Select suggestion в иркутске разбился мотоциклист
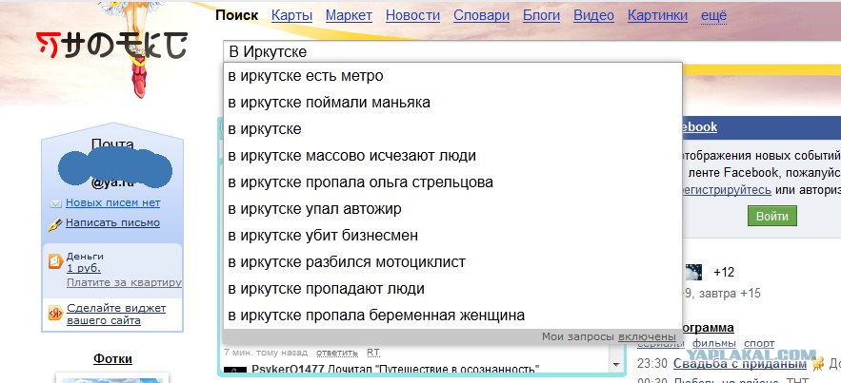Viewport: 841px width, 383px height. click(x=452, y=262)
